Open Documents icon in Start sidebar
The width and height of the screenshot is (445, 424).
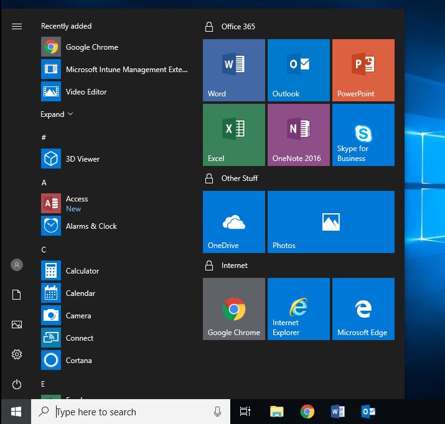point(17,295)
